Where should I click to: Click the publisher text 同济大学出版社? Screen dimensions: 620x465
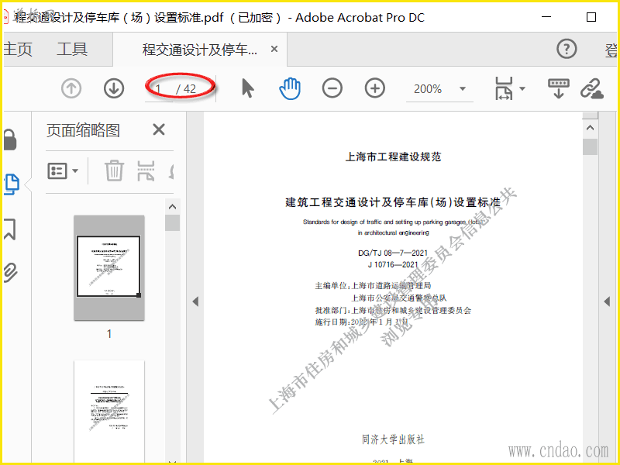[393, 439]
